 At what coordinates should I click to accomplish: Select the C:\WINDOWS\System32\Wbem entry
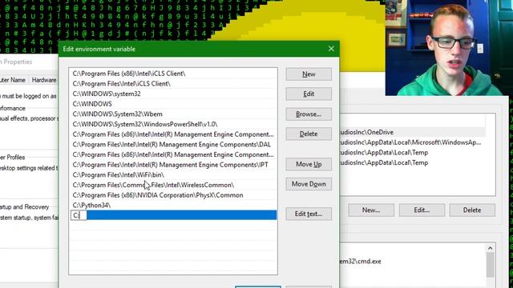tap(173, 114)
